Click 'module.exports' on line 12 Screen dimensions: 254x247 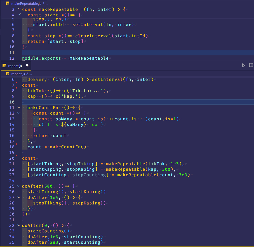[41, 58]
